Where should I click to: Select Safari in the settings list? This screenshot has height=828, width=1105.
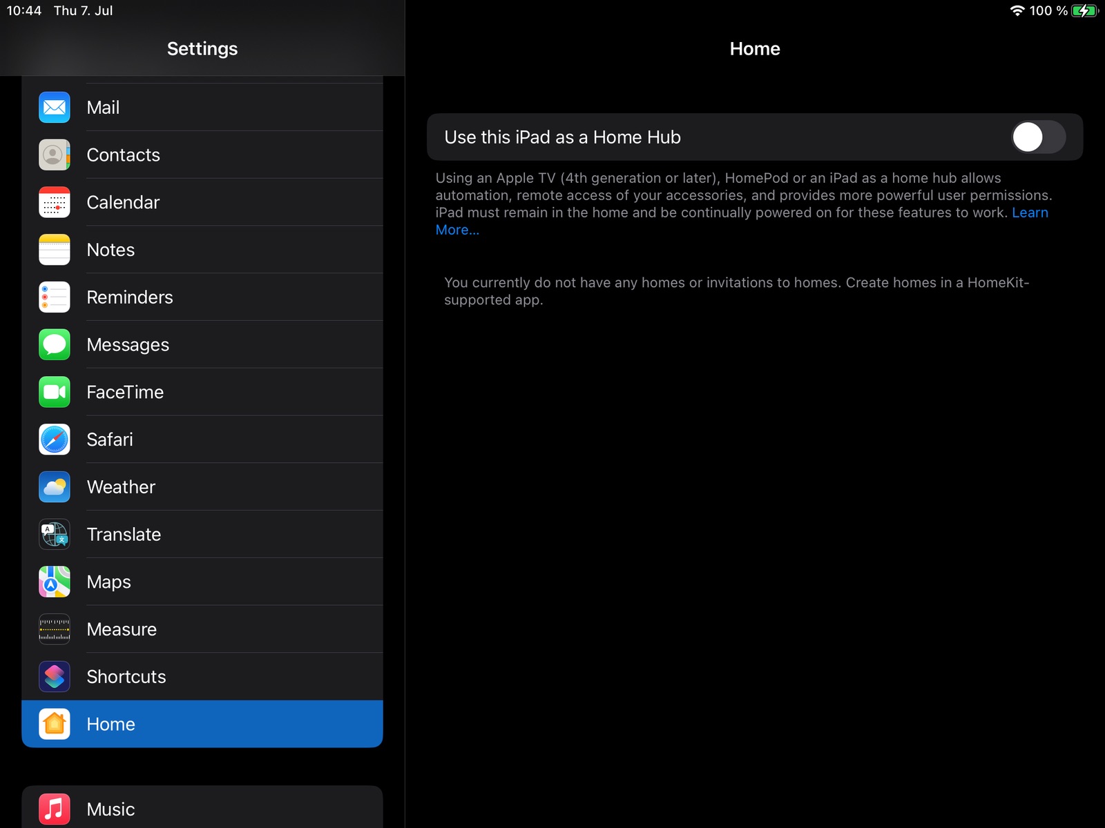(202, 440)
